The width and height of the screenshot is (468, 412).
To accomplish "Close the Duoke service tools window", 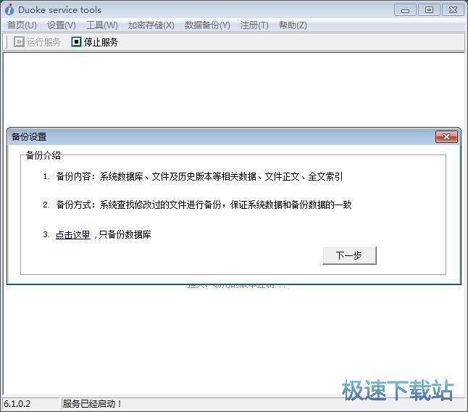I will (x=453, y=10).
